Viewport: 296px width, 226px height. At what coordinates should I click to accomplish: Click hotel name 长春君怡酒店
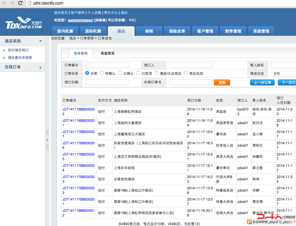(124, 179)
